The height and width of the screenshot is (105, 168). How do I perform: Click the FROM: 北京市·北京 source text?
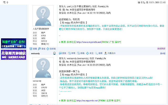[x=109, y=101]
